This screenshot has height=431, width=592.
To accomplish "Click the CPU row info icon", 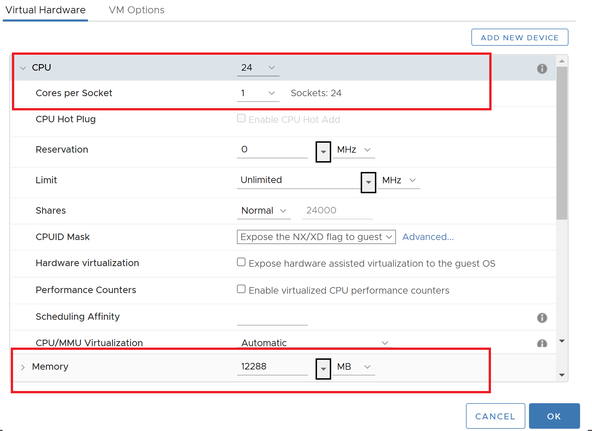I will point(542,69).
